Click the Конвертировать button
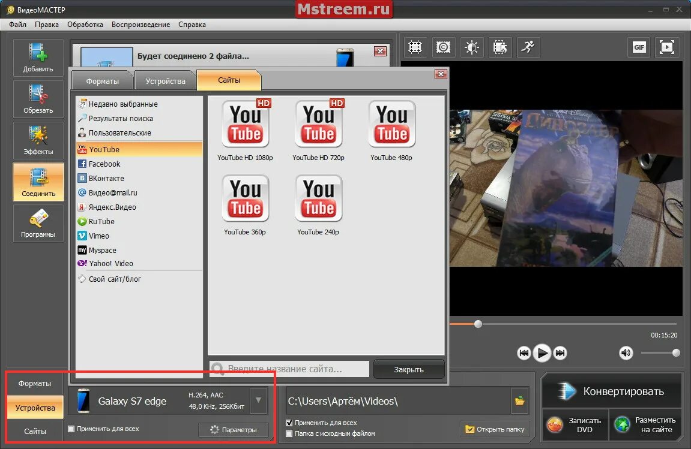The height and width of the screenshot is (449, 691). [611, 390]
